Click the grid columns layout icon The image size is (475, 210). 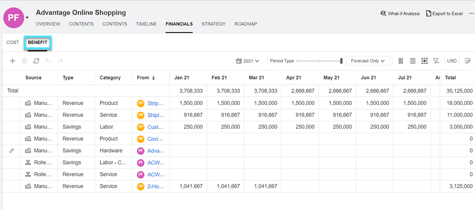[x=413, y=61]
